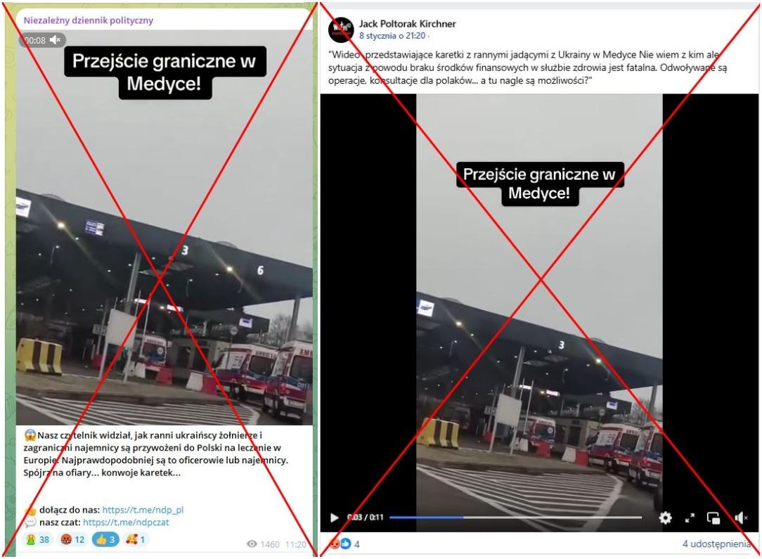Open Jack Poltorak Kirchner profile

tap(407, 23)
